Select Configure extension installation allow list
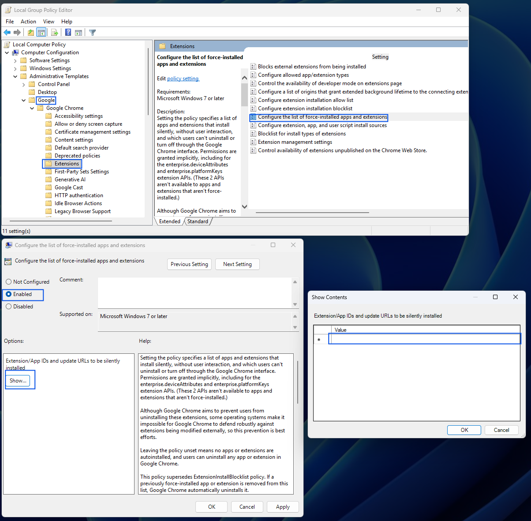This screenshot has width=531, height=521. pyautogui.click(x=306, y=100)
